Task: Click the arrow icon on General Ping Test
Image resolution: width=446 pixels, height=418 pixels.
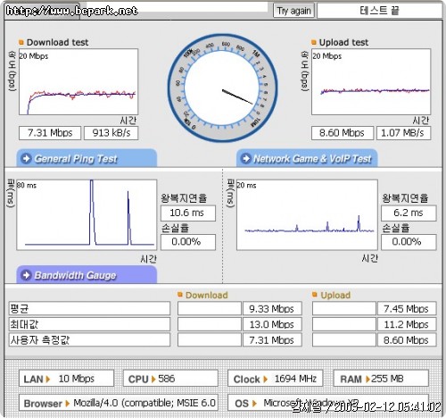Action: [27, 158]
